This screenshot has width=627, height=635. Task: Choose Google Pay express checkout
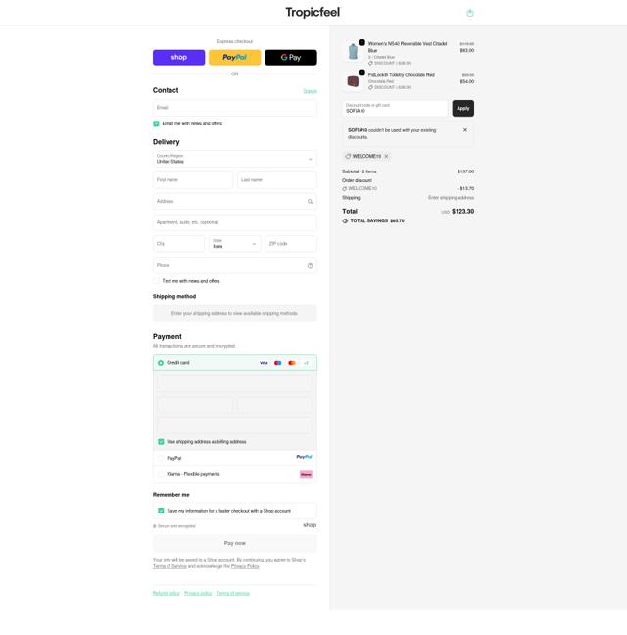pyautogui.click(x=291, y=58)
